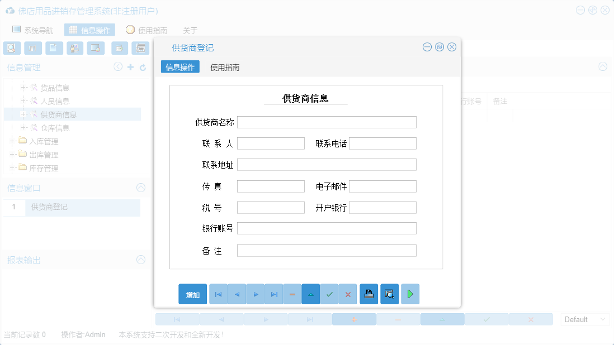Click the green checkmark confirm icon
614x345 pixels.
click(329, 294)
